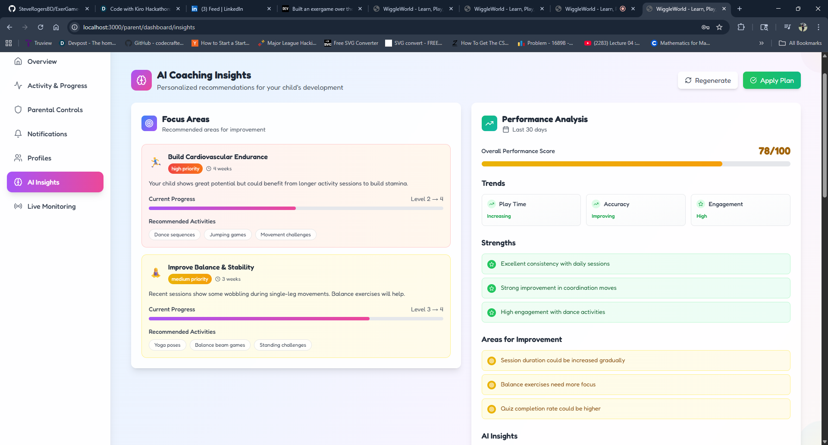Click the Focus Areas target icon

(x=149, y=123)
